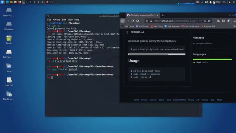Open the page actions three-dots menu

coord(201,21)
